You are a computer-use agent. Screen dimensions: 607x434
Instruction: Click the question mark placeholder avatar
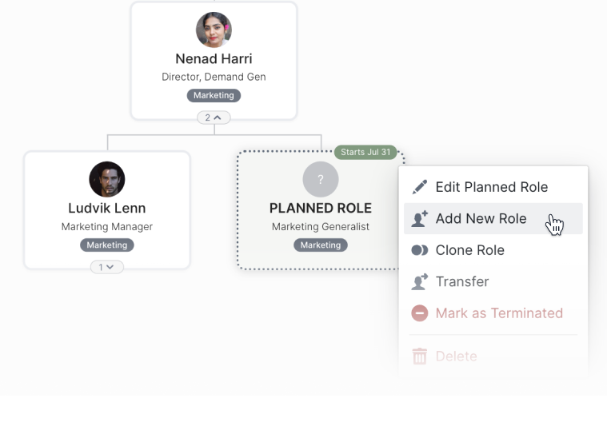[x=321, y=179]
